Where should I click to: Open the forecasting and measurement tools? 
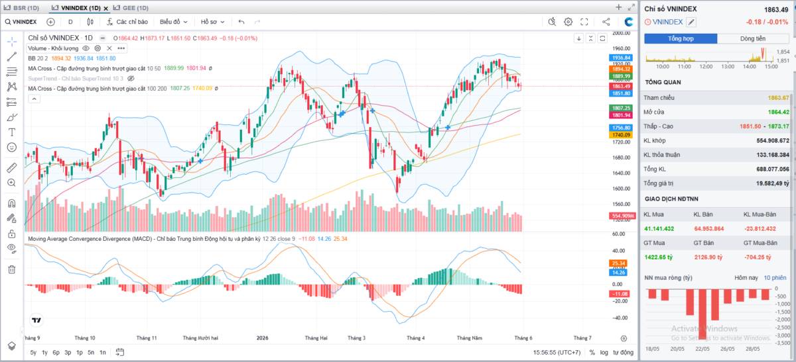(x=11, y=102)
